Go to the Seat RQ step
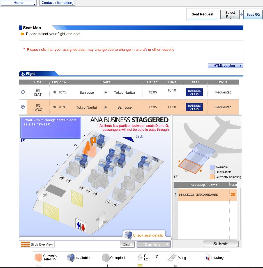 click(x=253, y=15)
